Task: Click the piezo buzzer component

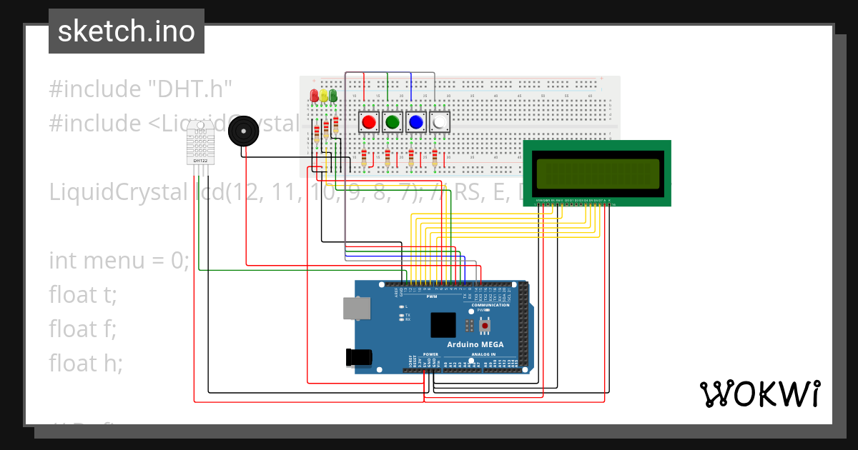Action: [x=243, y=132]
